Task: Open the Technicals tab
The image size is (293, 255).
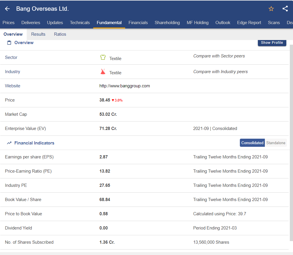Action: (x=80, y=23)
